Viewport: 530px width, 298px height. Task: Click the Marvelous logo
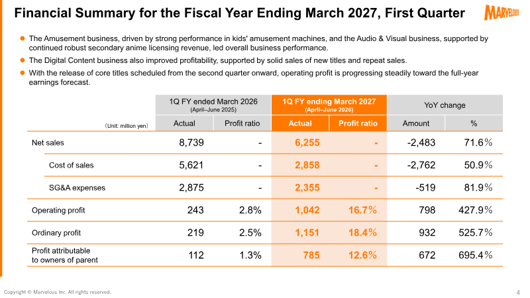[x=502, y=12]
